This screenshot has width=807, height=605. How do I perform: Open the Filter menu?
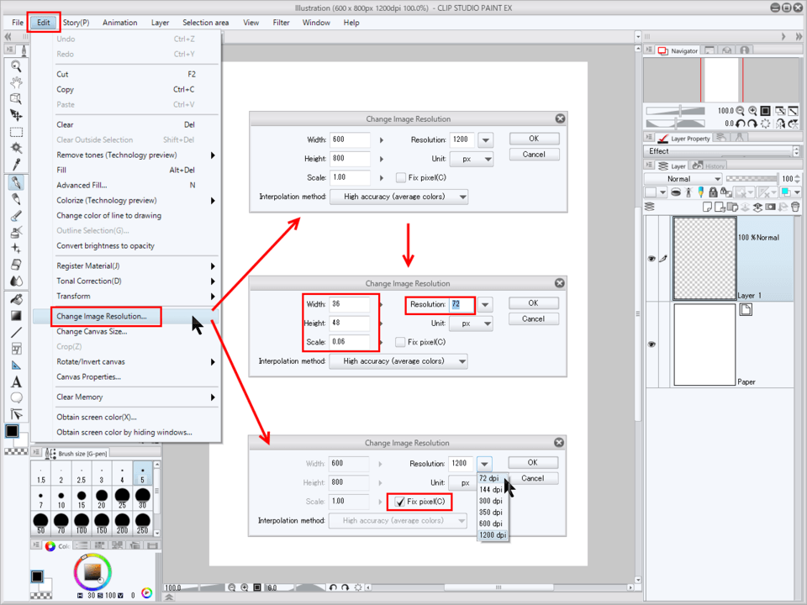pos(281,23)
